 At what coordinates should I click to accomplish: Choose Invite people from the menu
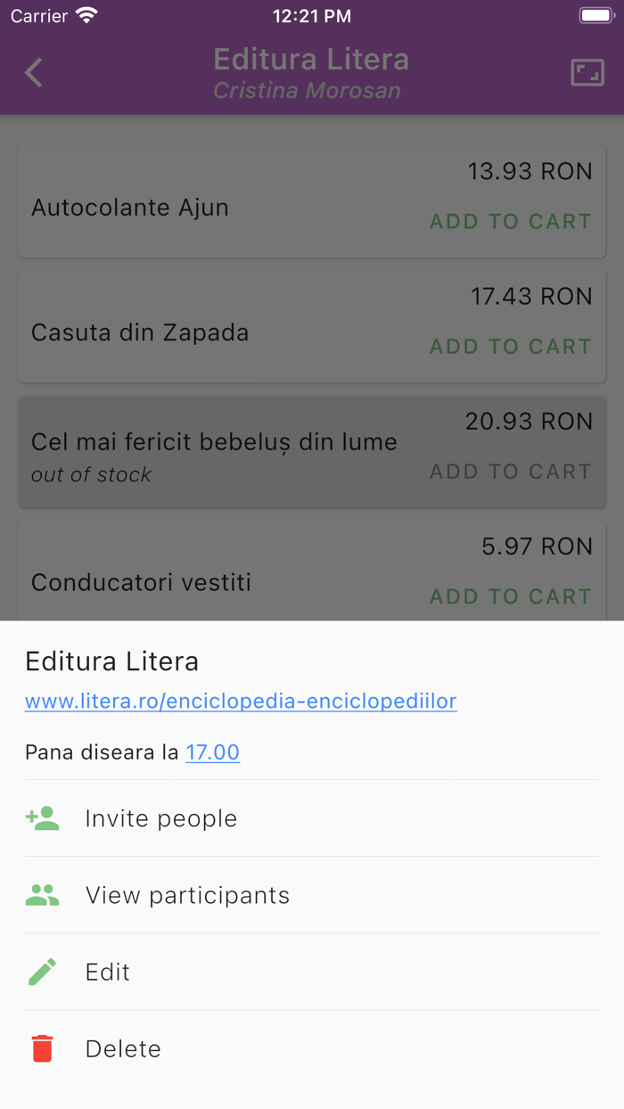point(160,817)
